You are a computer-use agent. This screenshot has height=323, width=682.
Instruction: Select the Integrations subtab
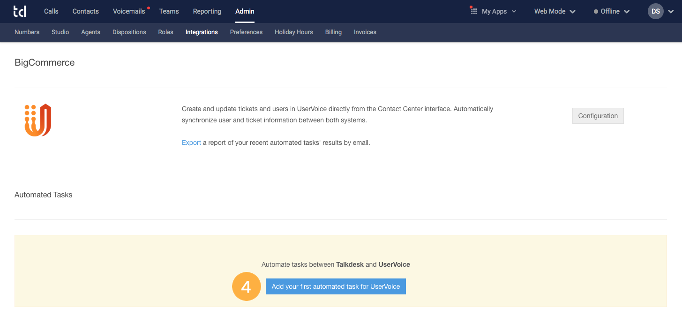pyautogui.click(x=202, y=32)
